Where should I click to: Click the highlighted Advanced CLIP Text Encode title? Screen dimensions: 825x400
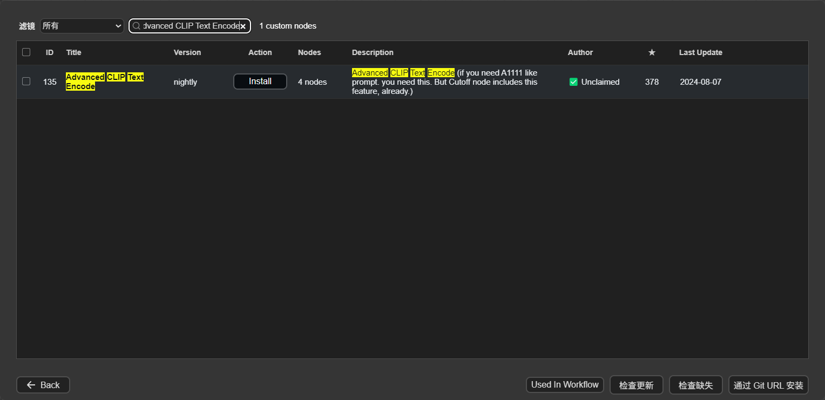[x=105, y=82]
